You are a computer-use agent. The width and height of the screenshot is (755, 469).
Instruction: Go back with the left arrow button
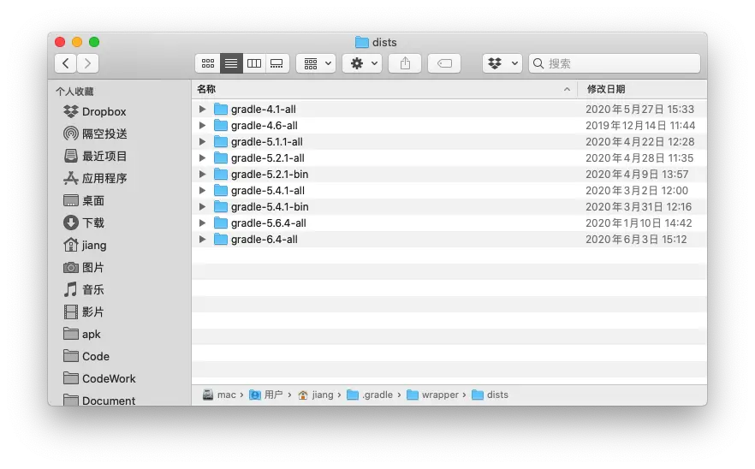[65, 63]
